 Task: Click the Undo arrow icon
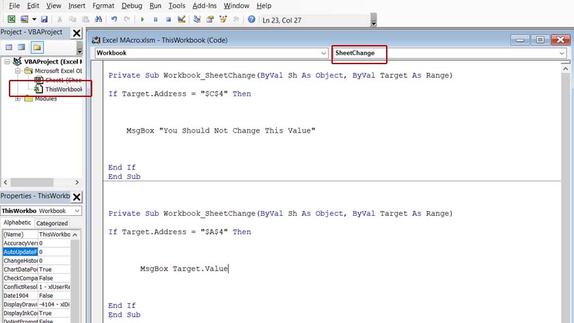114,19
